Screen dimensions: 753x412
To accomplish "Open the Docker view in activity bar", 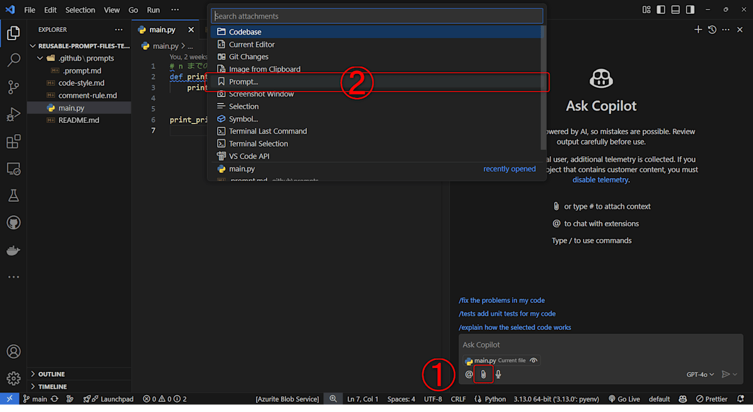I will (x=13, y=250).
